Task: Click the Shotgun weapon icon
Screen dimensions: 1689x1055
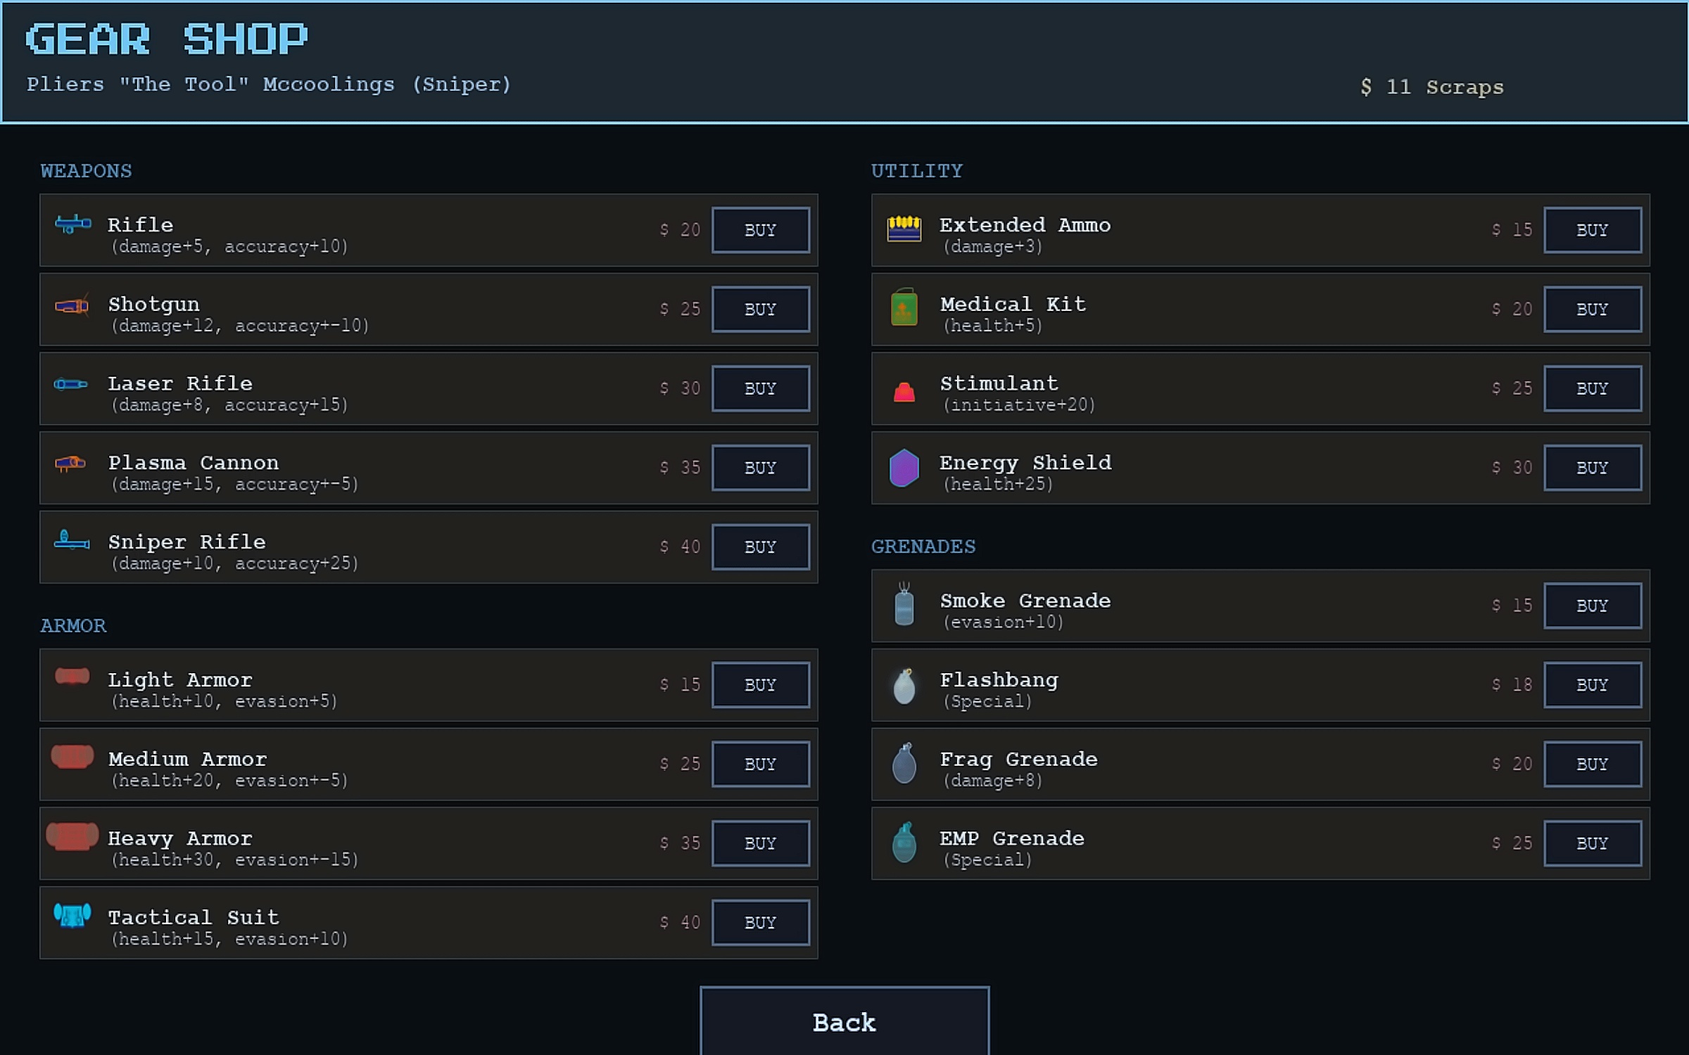Action: tap(72, 305)
